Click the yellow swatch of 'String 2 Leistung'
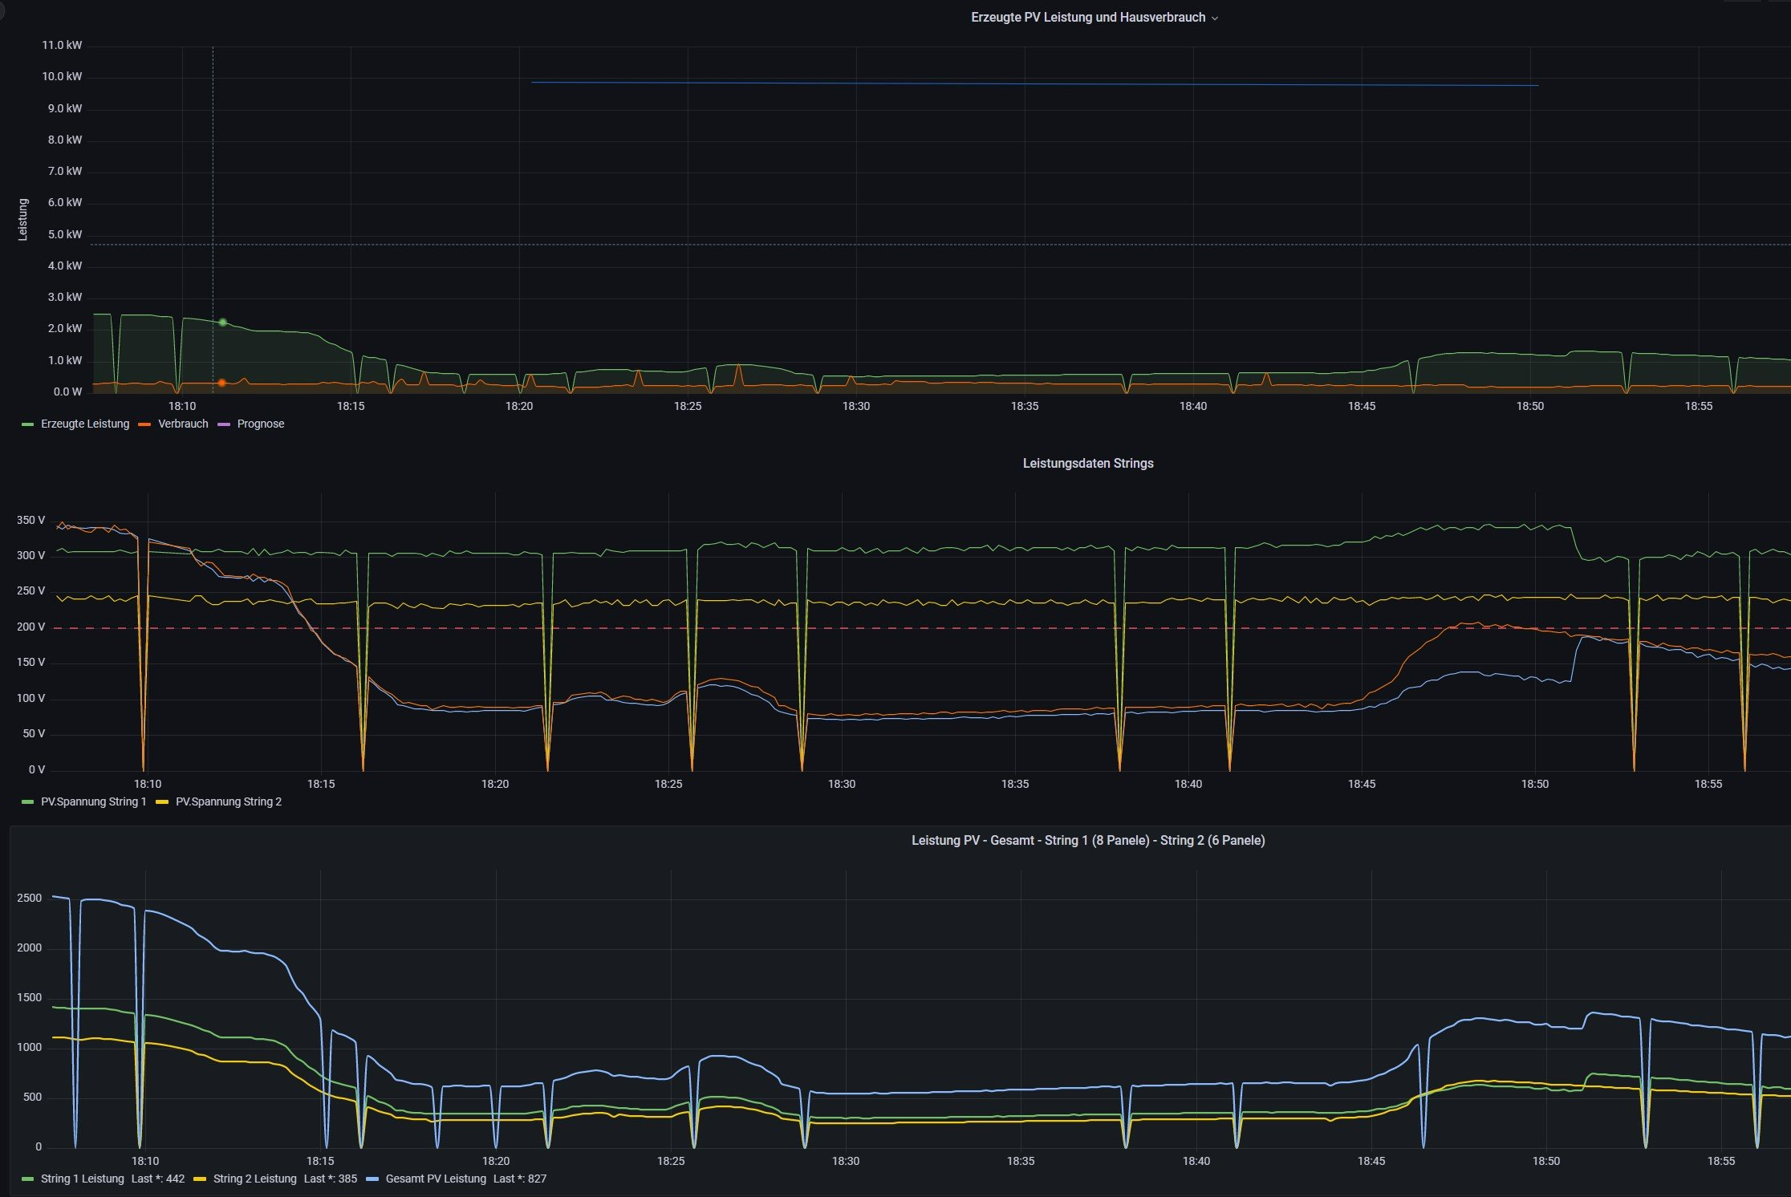1791x1197 pixels. pos(200,1179)
